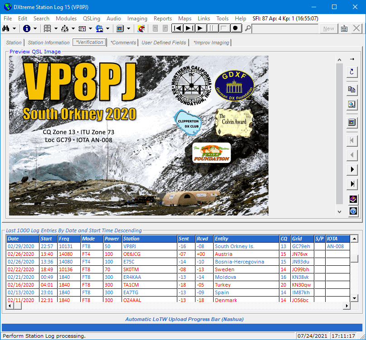Click preview image scrollbar up arrow
Screen dimensions: 366x340
click(339, 60)
